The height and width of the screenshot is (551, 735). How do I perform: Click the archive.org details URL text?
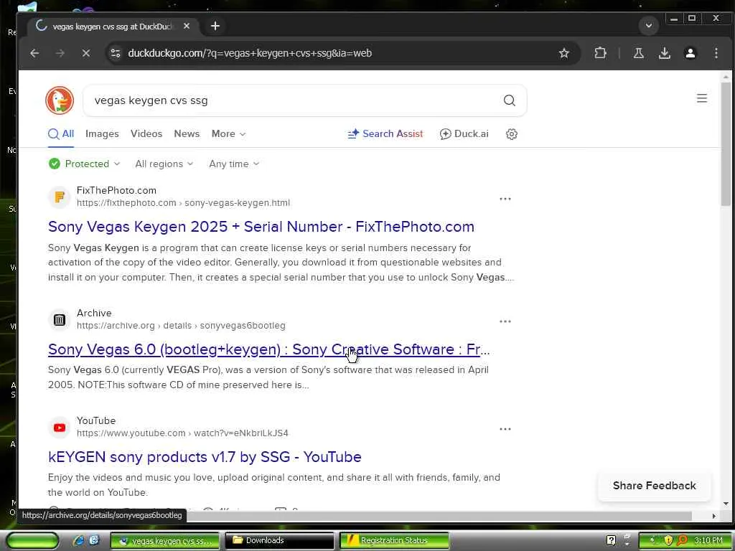tap(181, 326)
